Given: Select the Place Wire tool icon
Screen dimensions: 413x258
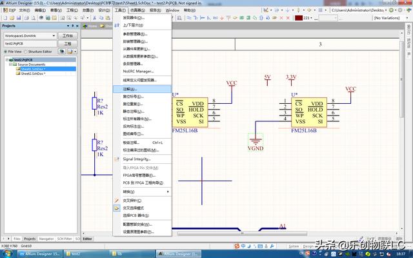Looking at the screenshot, I should coord(189,18).
